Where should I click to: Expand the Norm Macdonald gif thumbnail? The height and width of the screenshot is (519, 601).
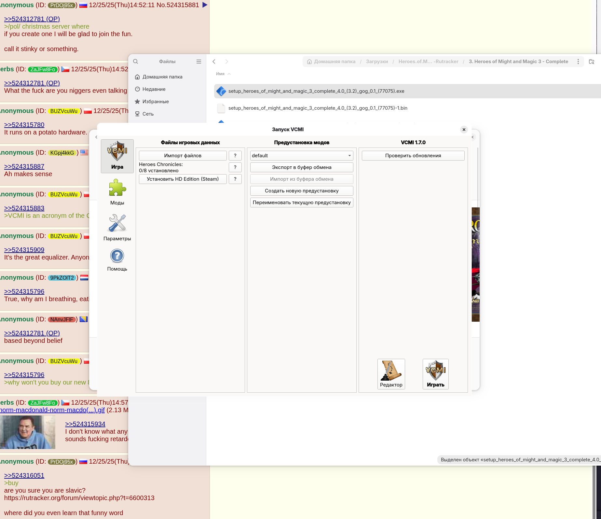[x=28, y=432]
